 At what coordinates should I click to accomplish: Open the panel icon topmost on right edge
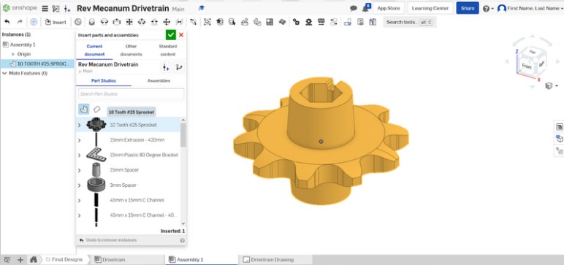(x=560, y=126)
